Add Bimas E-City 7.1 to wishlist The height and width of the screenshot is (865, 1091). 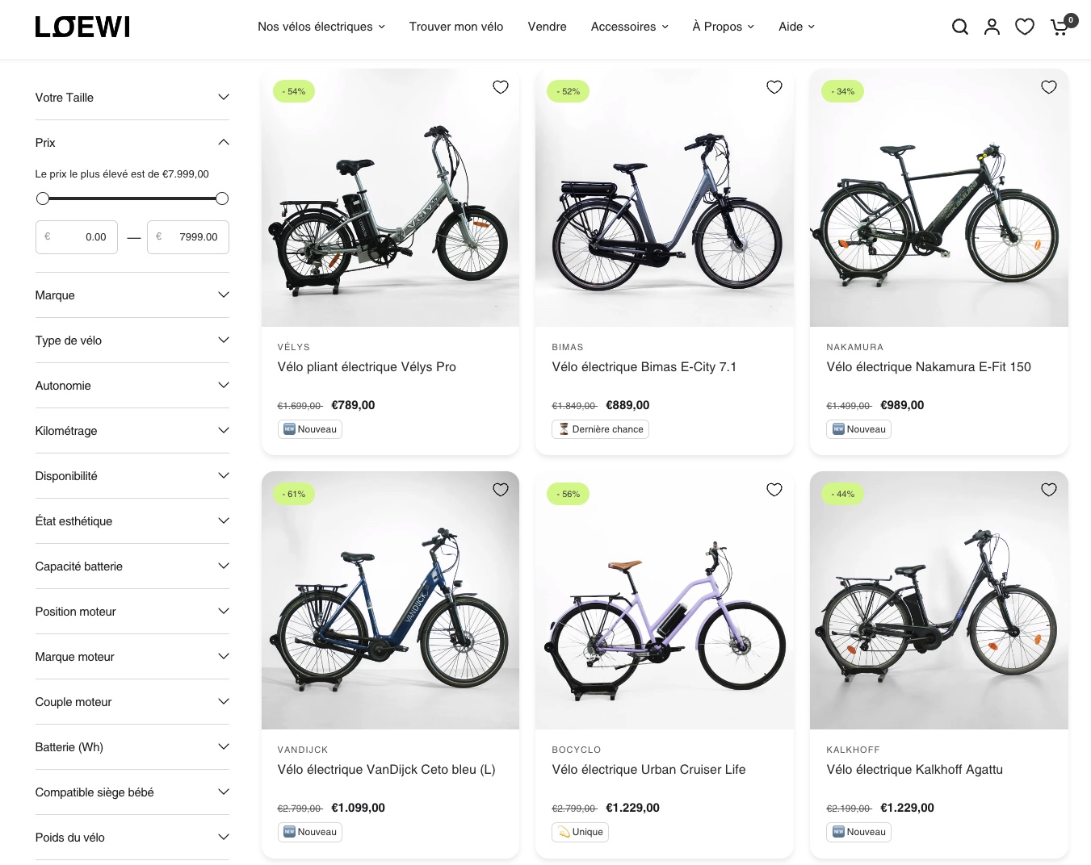click(774, 87)
